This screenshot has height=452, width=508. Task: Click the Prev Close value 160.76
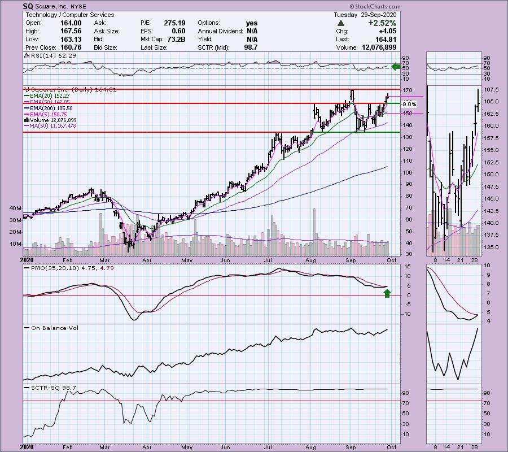pos(71,47)
